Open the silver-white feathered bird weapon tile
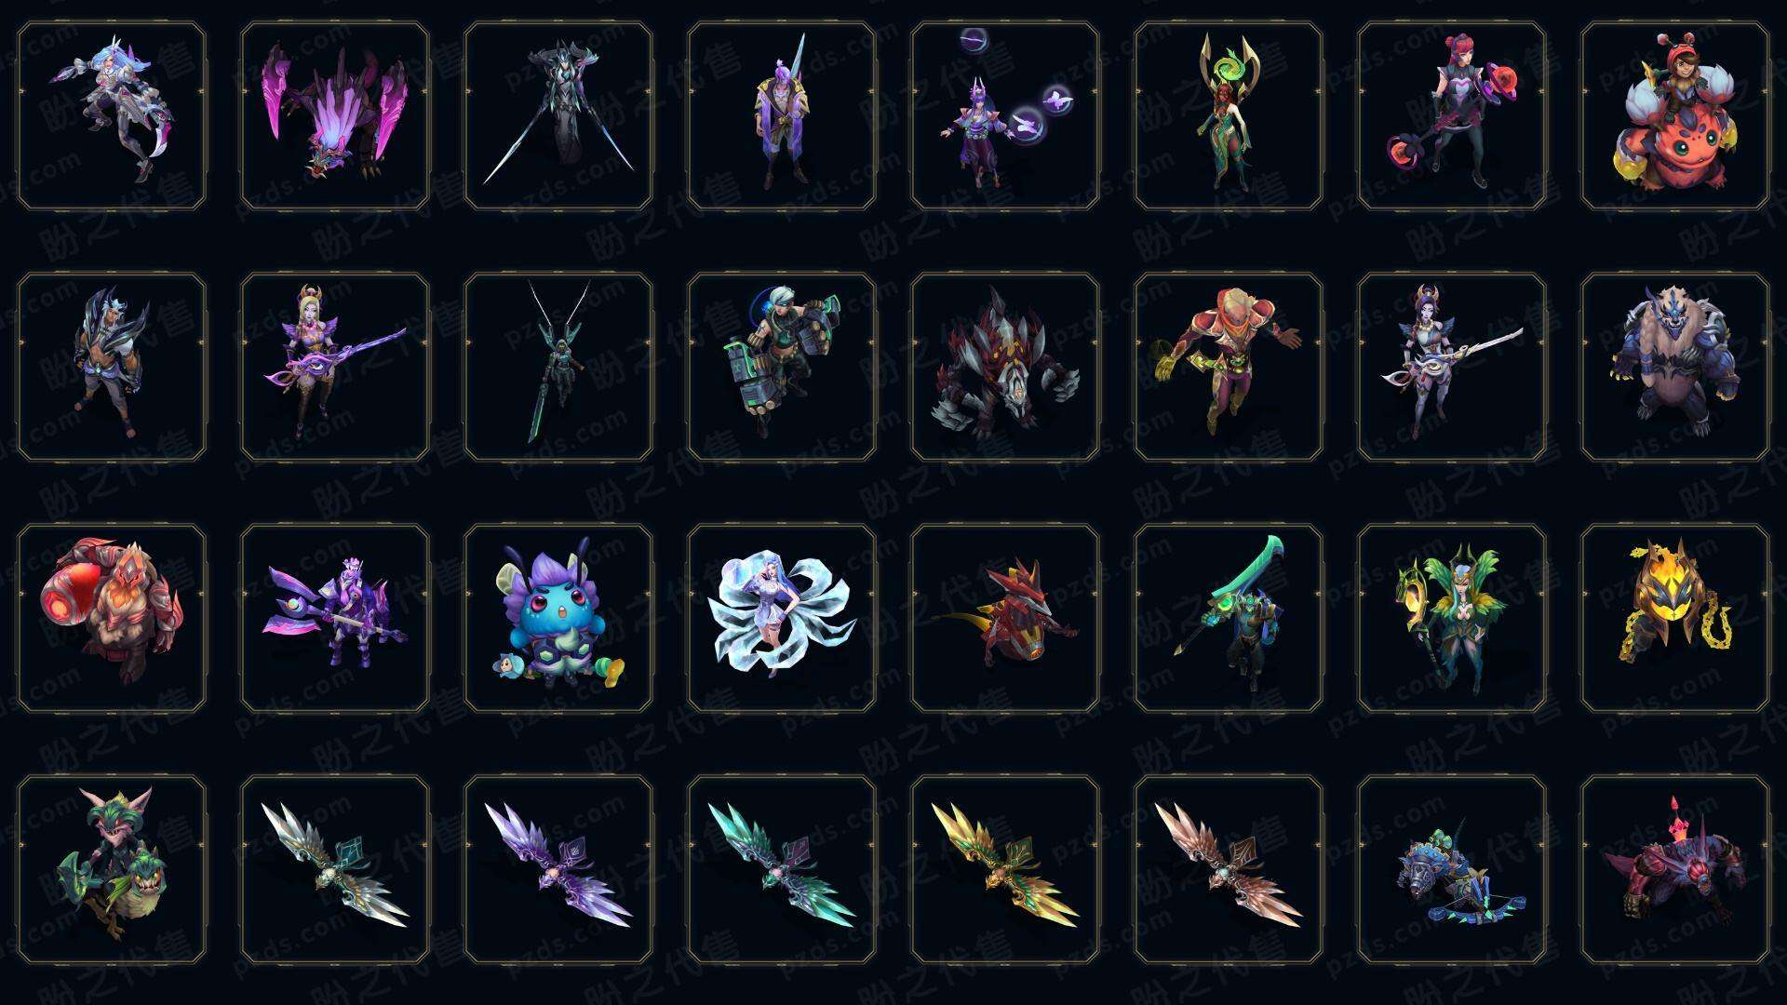This screenshot has width=1787, height=1005. (x=335, y=869)
